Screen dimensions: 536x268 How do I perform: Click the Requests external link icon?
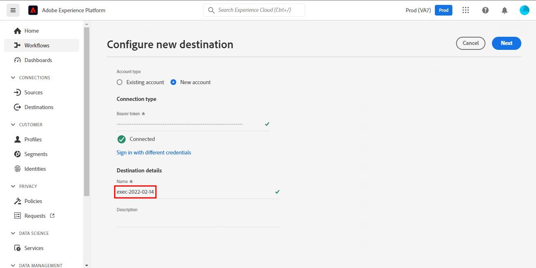point(52,215)
